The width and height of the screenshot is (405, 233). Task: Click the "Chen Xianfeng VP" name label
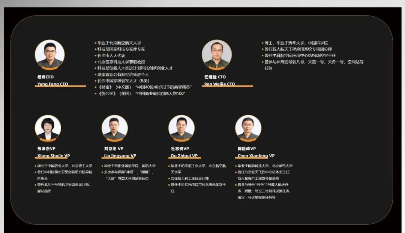tap(256, 156)
